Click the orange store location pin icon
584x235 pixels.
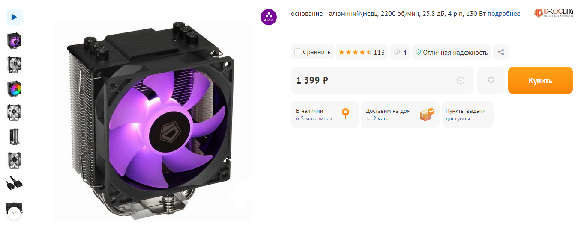[x=345, y=114]
